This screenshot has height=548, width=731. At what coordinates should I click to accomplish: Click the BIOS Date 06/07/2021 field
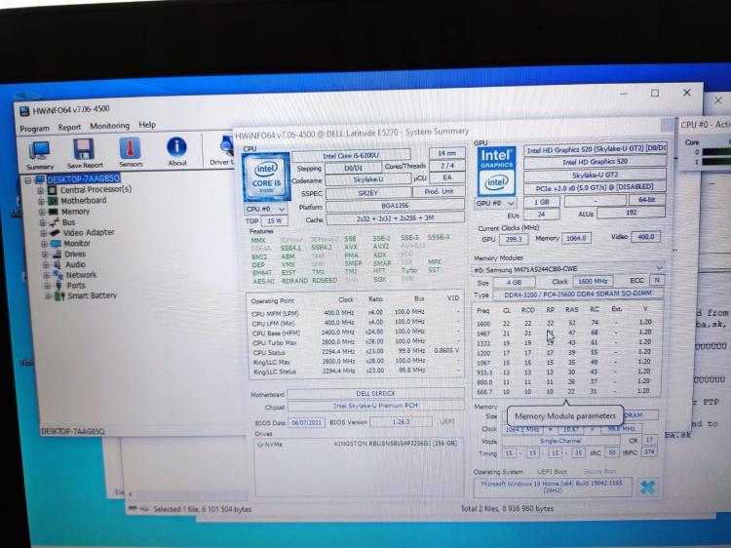306,422
